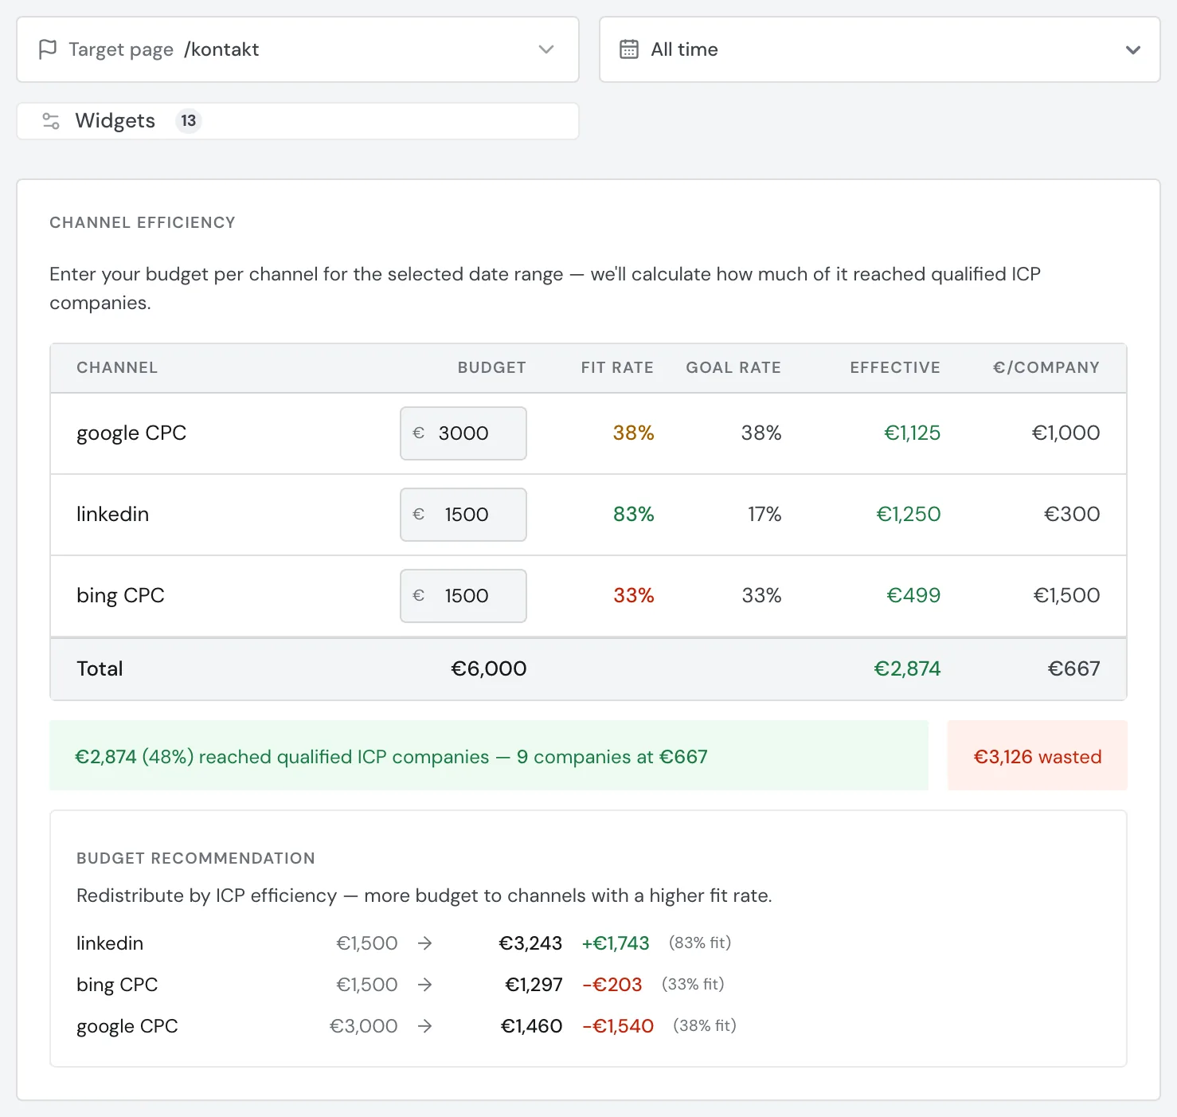Viewport: 1177px width, 1117px height.
Task: Click the €/COMPANY column header
Action: [1046, 368]
